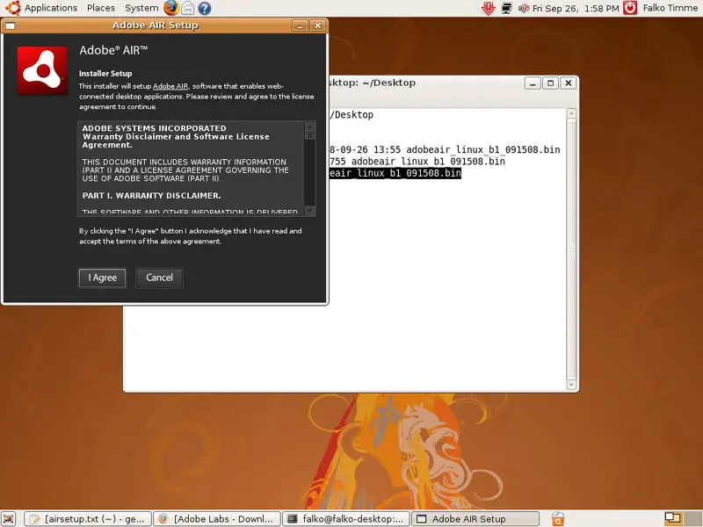Open the clock showing Fri Sep 26

point(576,8)
